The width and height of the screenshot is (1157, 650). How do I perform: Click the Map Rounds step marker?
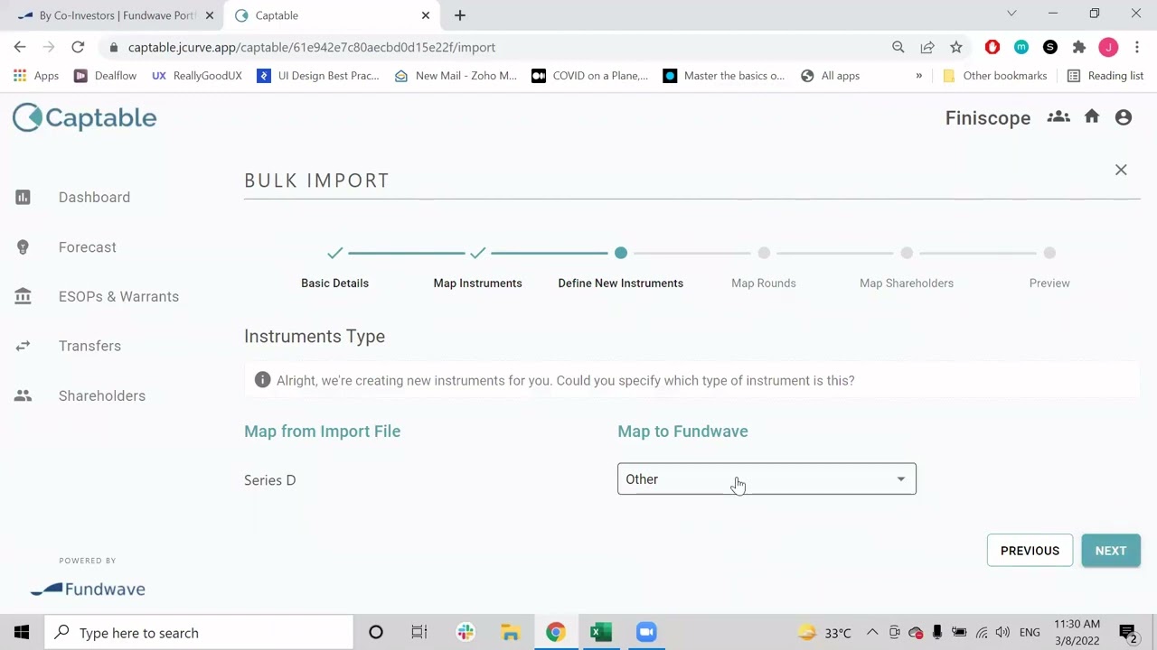(764, 253)
